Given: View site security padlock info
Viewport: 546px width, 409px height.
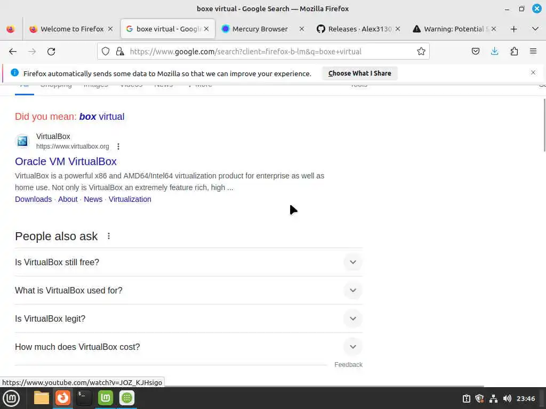Looking at the screenshot, I should tap(120, 52).
